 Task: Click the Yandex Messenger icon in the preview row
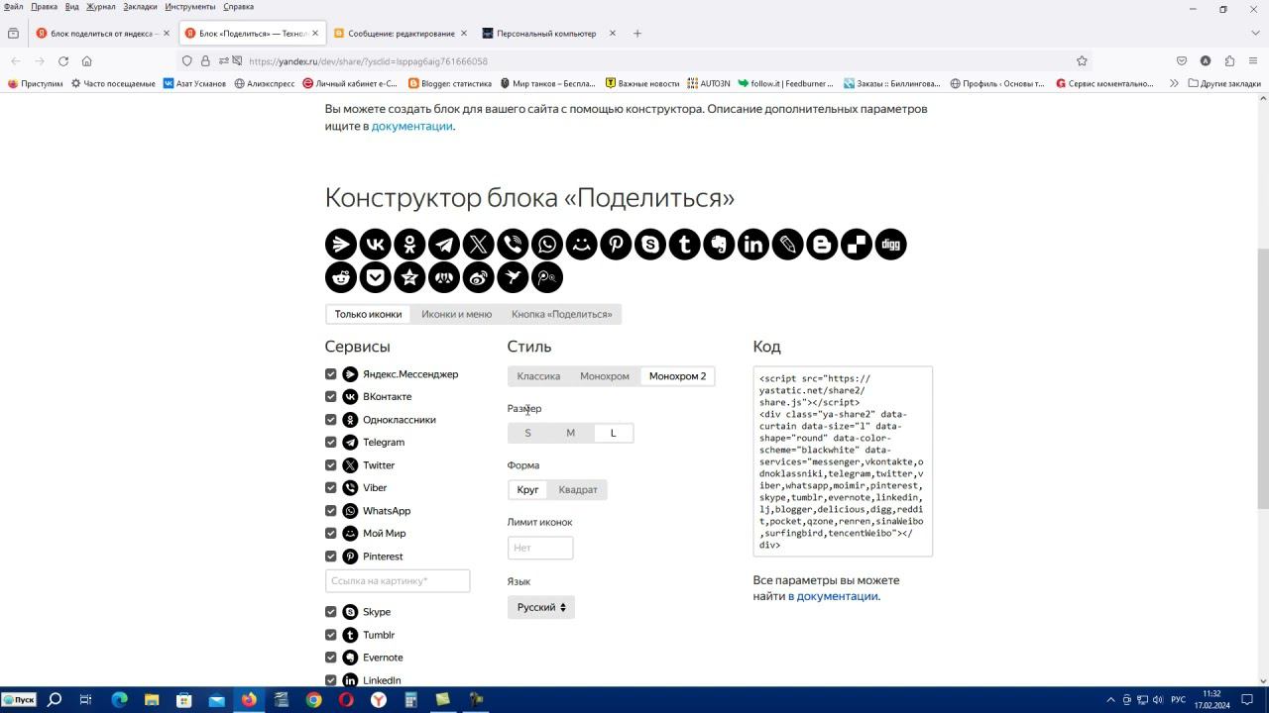click(341, 244)
